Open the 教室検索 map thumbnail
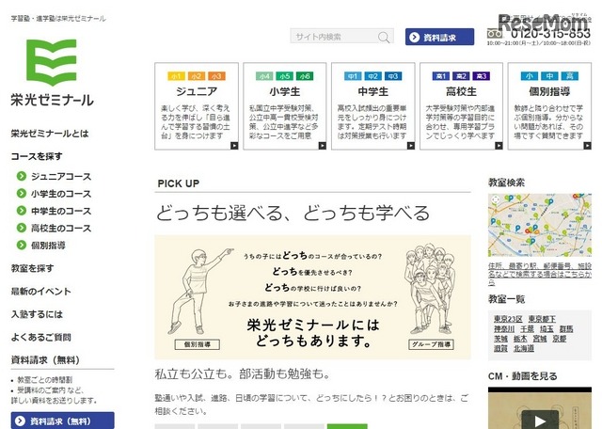The image size is (602, 429). pos(539,226)
